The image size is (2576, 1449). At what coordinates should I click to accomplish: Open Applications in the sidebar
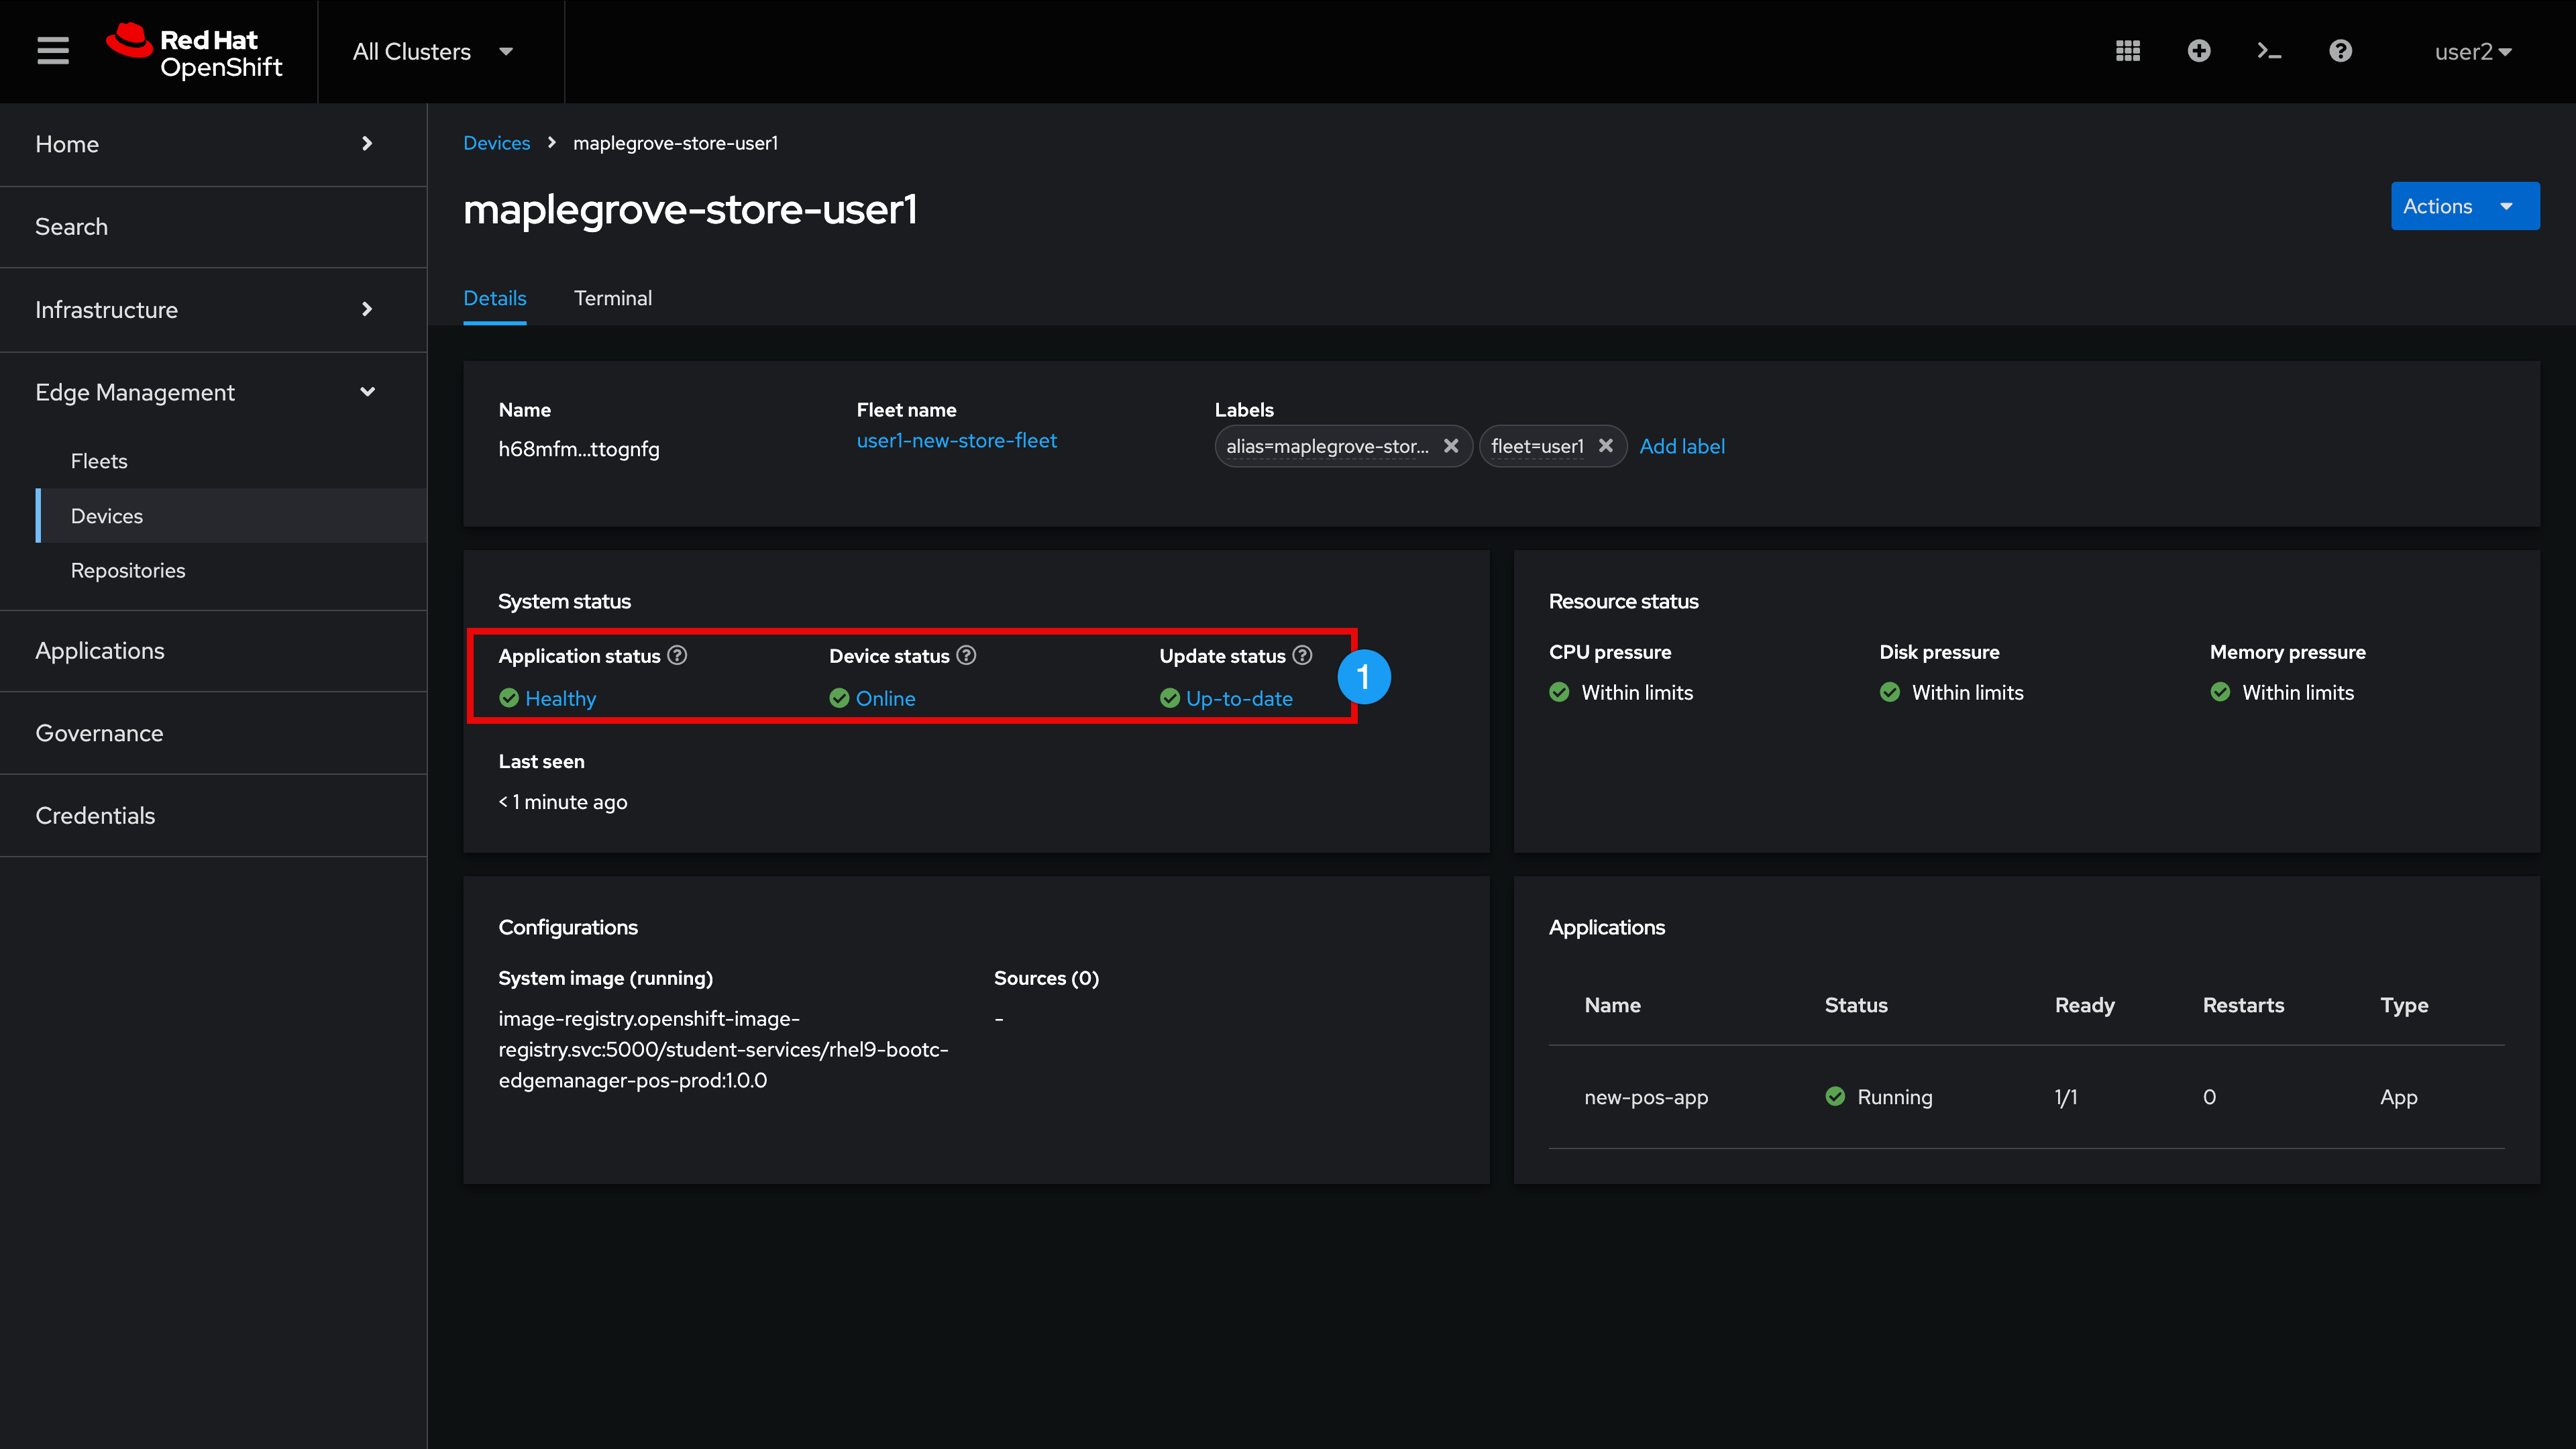(x=213, y=651)
